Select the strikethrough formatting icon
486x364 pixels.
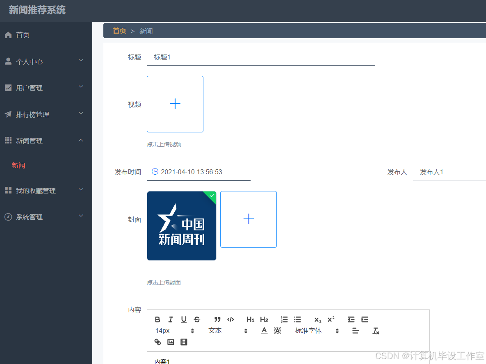point(197,319)
